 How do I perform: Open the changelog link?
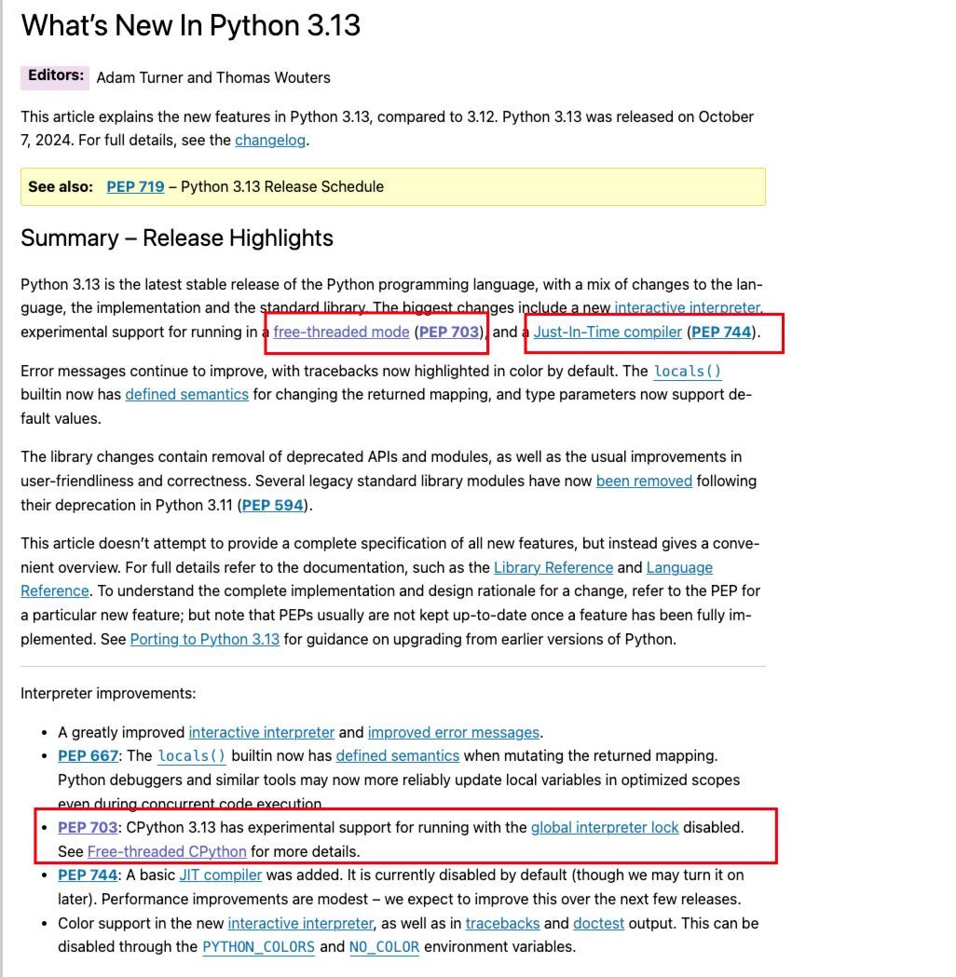click(270, 141)
